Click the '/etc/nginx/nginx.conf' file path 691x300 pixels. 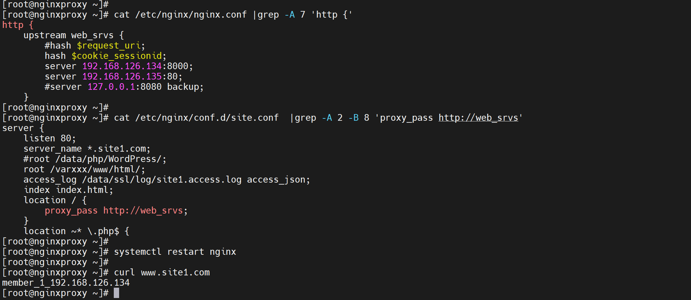(191, 15)
